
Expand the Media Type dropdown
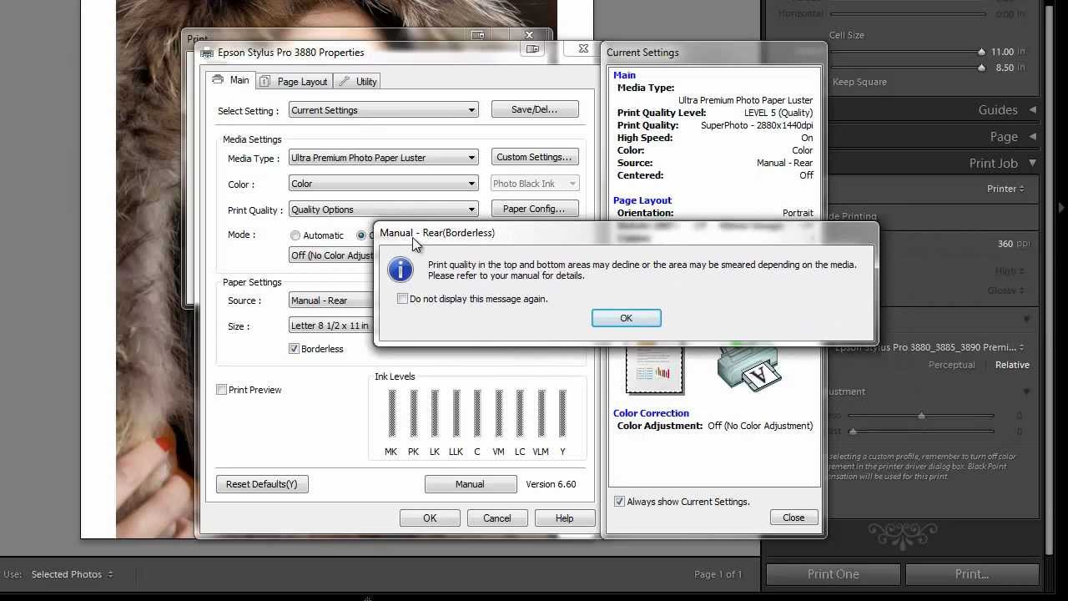point(384,158)
